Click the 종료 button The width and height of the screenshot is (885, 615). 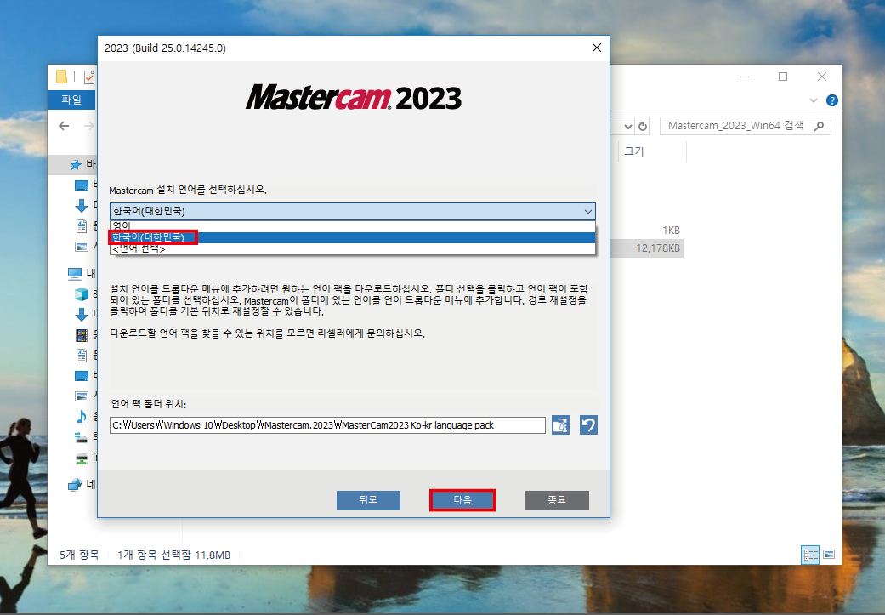coord(557,500)
